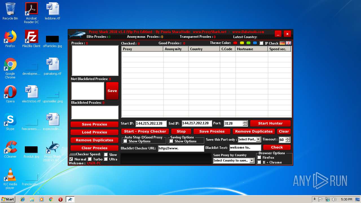The image size is (361, 203).
Task: Click the Timeout spinner arrows
Action: click(x=287, y=140)
